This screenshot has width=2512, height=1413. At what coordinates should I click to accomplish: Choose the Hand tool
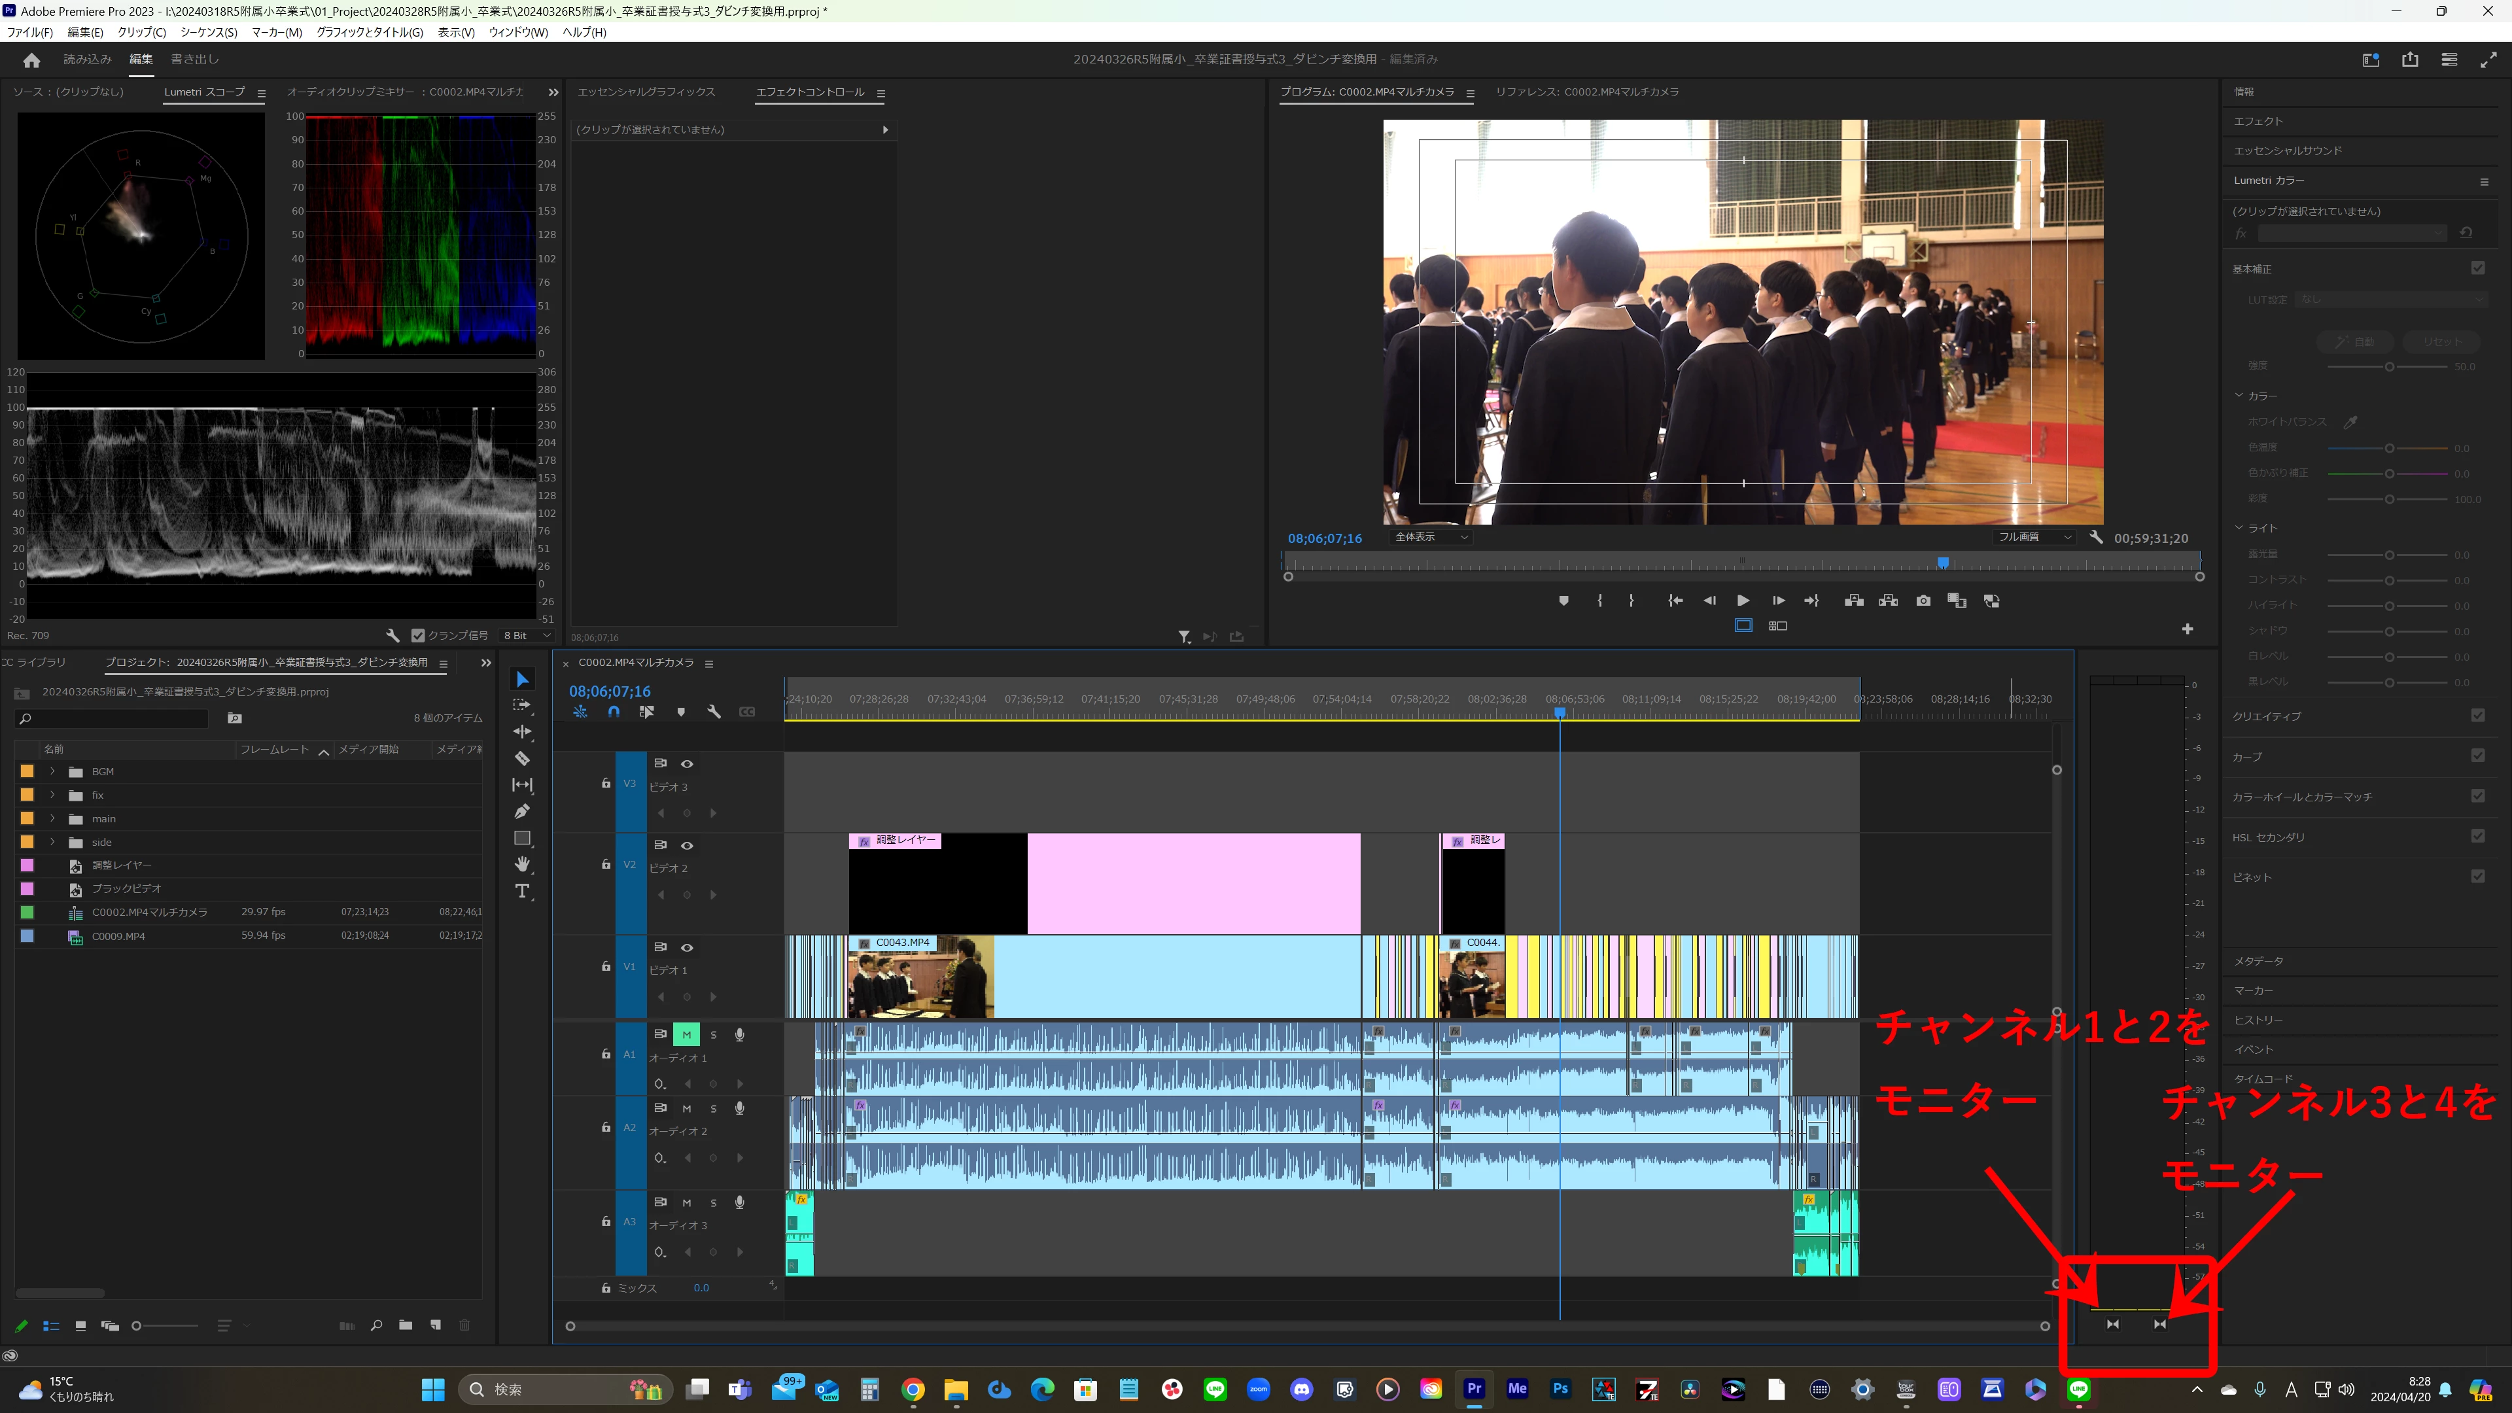[x=523, y=864]
